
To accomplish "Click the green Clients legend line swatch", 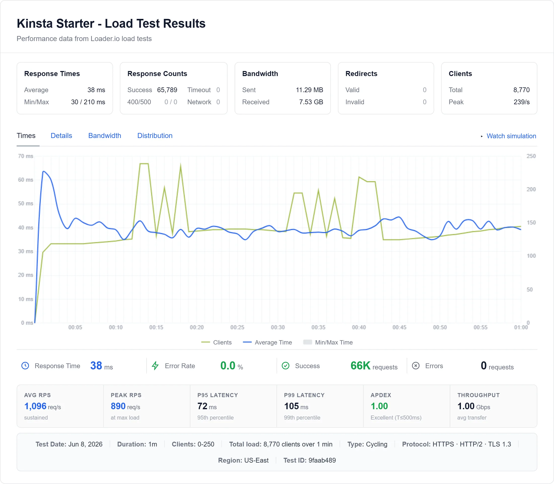I will click(205, 342).
